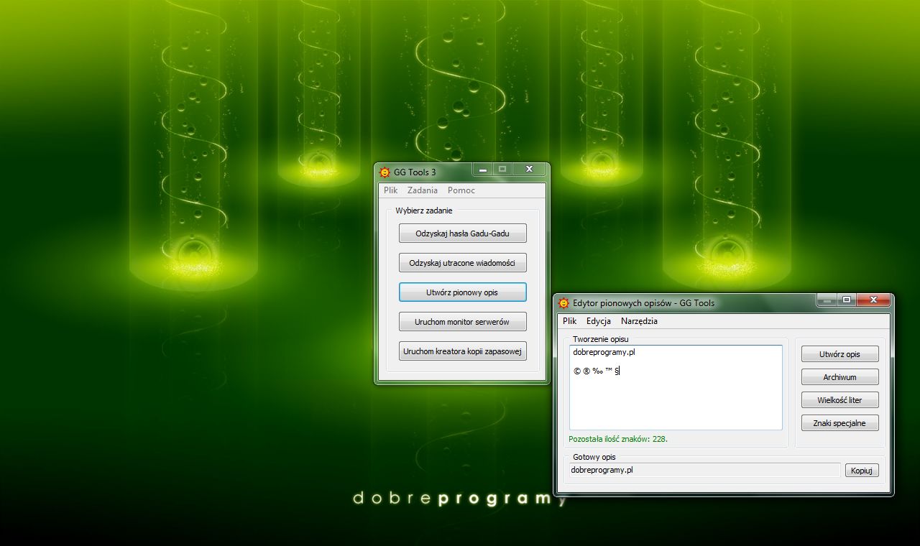Launch Uruchom kreatora kopii zapasowej

463,351
